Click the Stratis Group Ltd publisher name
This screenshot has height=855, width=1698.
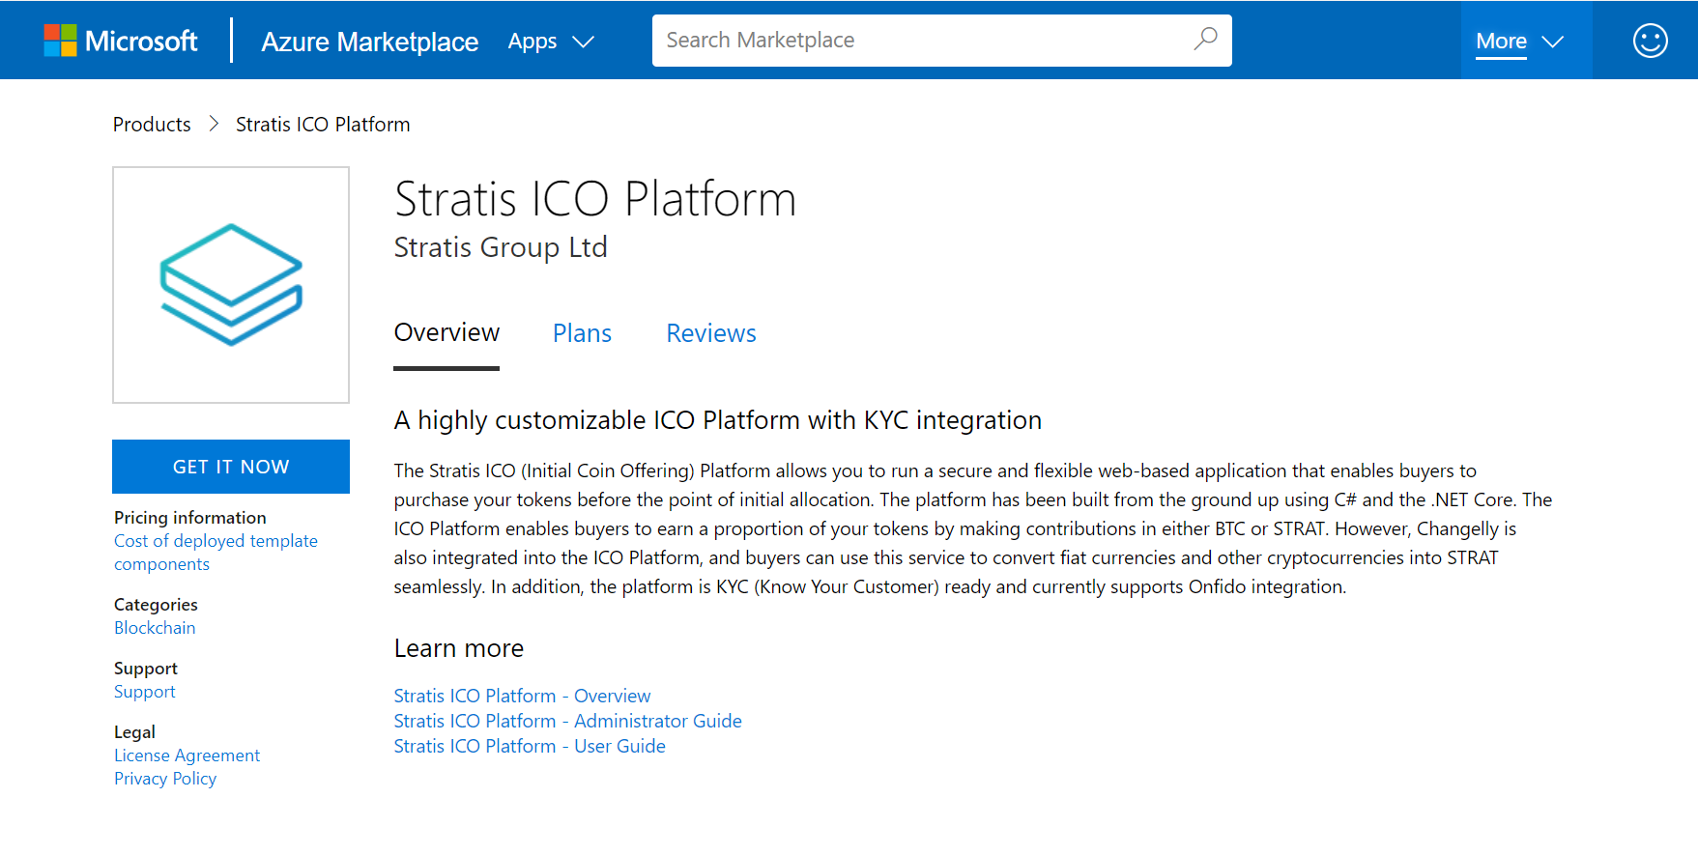coord(501,247)
